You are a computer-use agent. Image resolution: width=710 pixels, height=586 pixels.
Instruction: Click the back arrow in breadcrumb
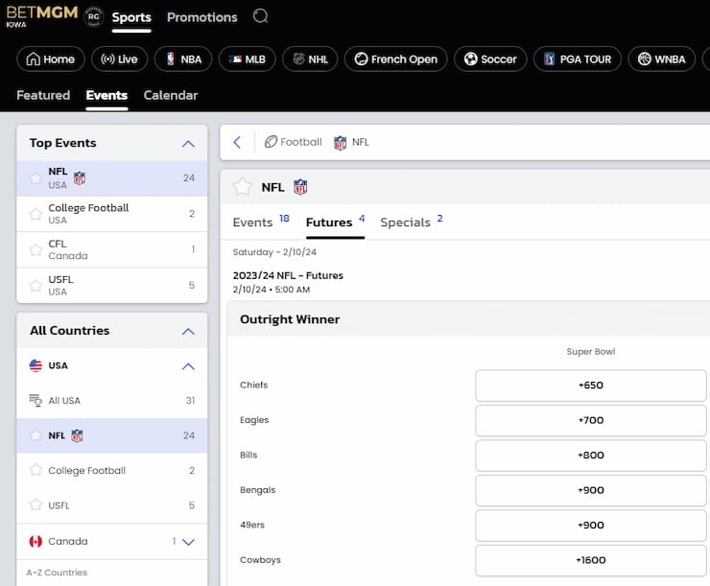tap(237, 142)
